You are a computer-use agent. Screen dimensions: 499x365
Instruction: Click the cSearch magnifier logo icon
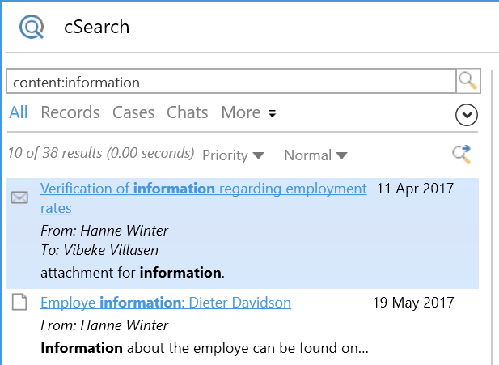click(32, 28)
